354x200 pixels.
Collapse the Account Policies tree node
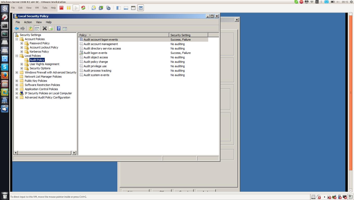tap(17, 39)
